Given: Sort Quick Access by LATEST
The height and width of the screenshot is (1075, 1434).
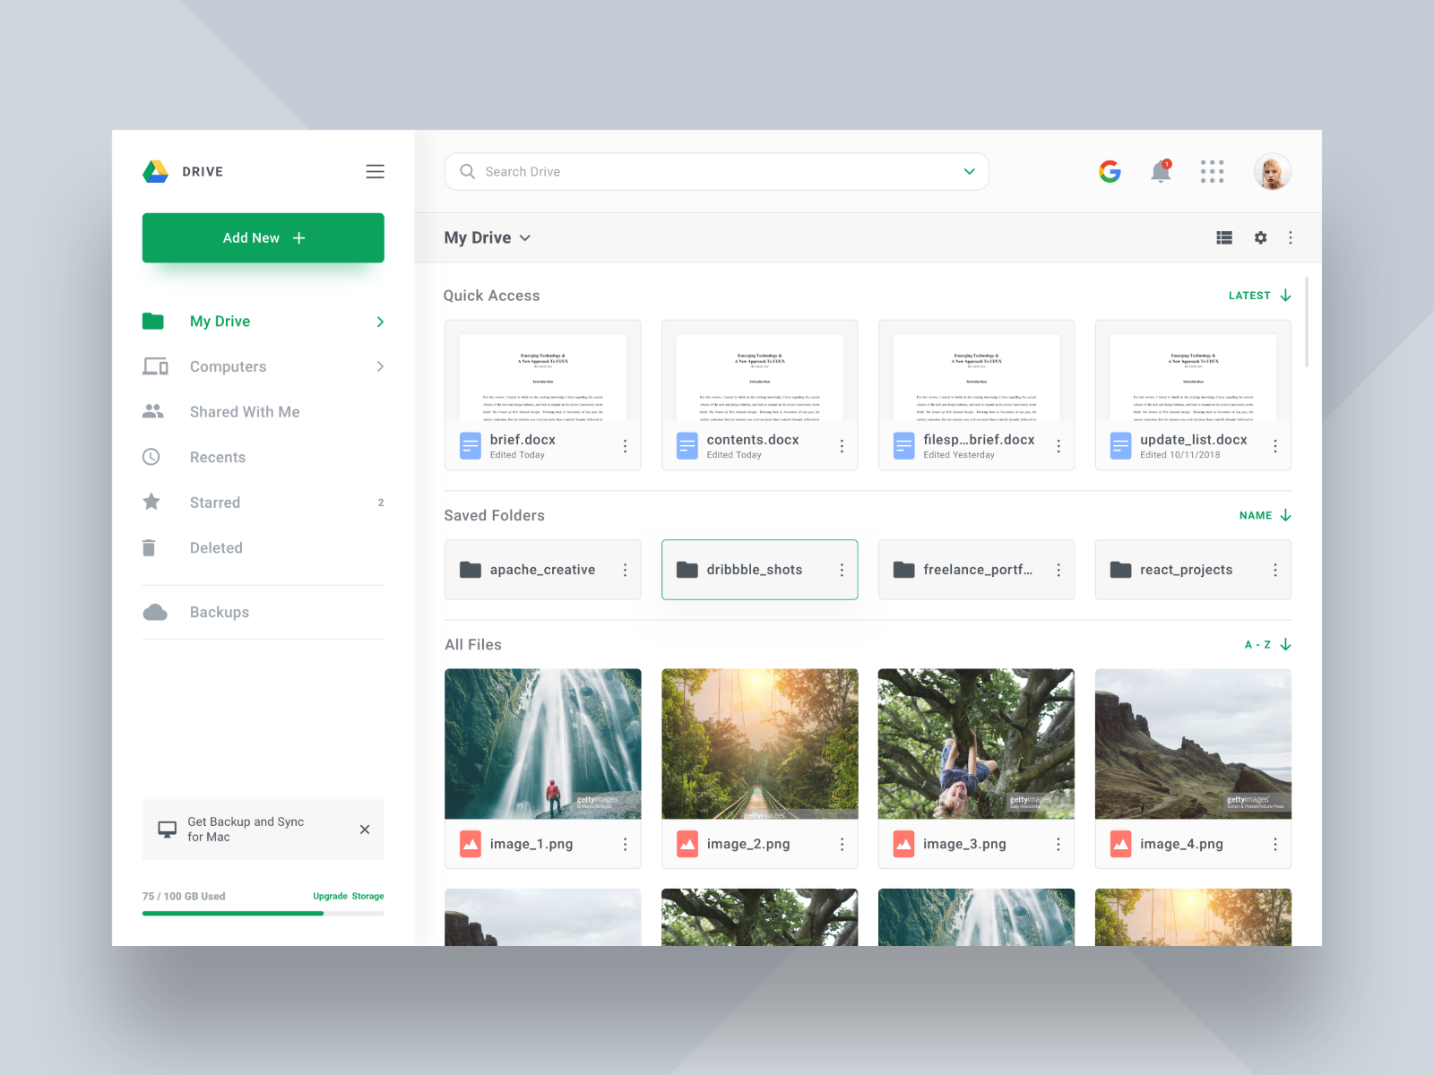Looking at the screenshot, I should pyautogui.click(x=1255, y=295).
